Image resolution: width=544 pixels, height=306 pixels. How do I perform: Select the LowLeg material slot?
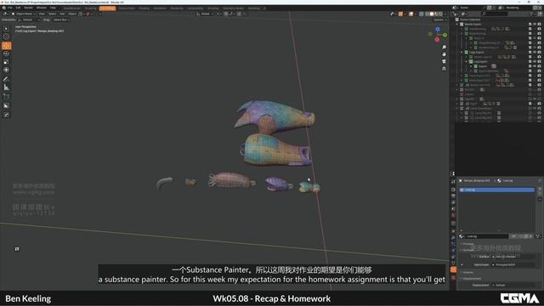pyautogui.click(x=496, y=190)
